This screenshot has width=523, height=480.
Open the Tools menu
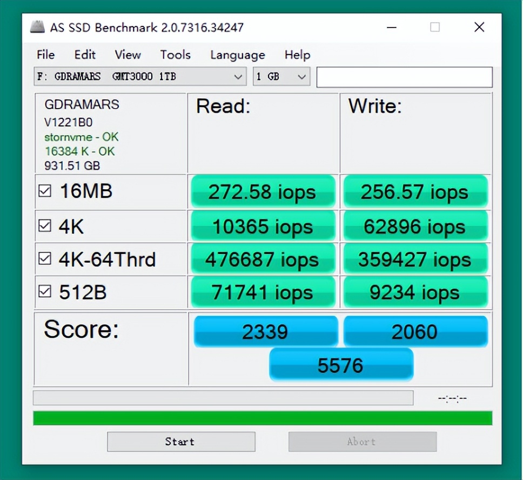pyautogui.click(x=175, y=55)
